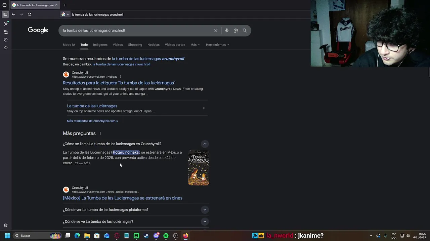Viewport: 430px width, 241px height.
Task: Click the page vertical scrollbar
Action: (429, 72)
